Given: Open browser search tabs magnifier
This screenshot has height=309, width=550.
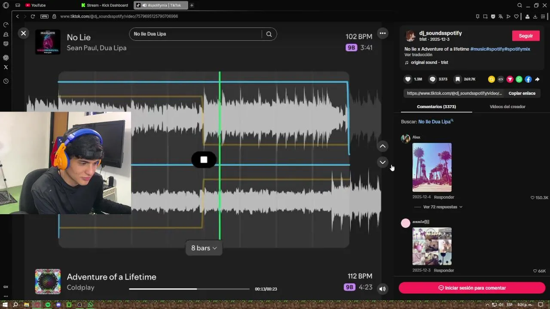Looking at the screenshot, I should point(519,5).
